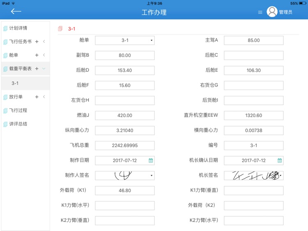Image resolution: width=308 pixels, height=231 pixels.
Task: Open 讲评总结 in the sidebar
Action: [x=18, y=124]
